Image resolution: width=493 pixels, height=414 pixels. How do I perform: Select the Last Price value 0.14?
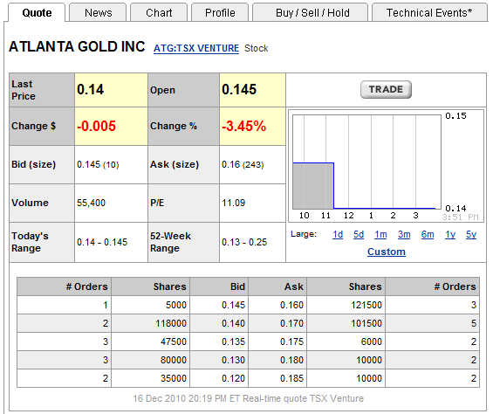tap(90, 90)
